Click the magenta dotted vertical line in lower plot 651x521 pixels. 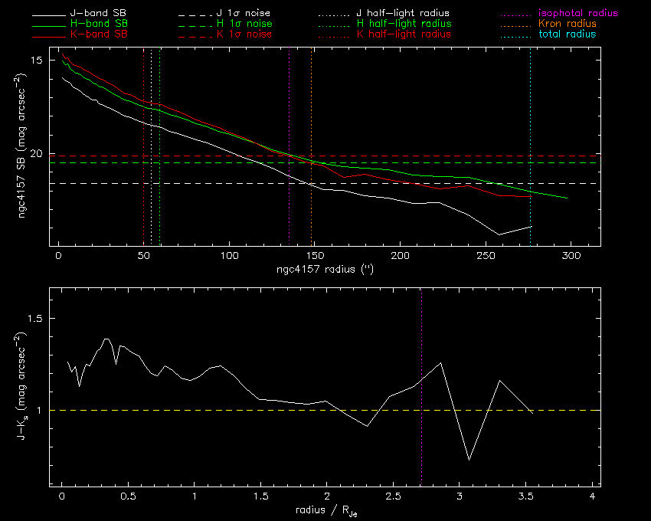coord(421,444)
